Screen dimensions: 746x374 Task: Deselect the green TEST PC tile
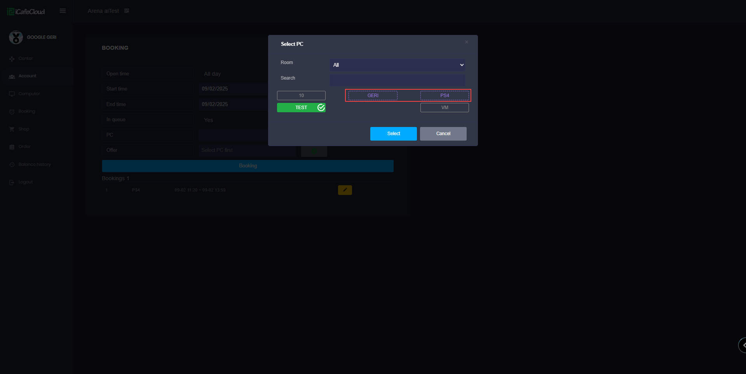[x=301, y=108]
